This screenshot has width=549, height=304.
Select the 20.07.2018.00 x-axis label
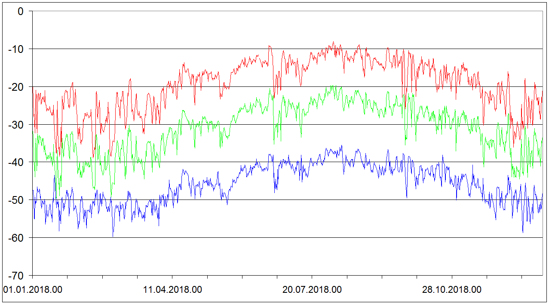[x=312, y=290]
